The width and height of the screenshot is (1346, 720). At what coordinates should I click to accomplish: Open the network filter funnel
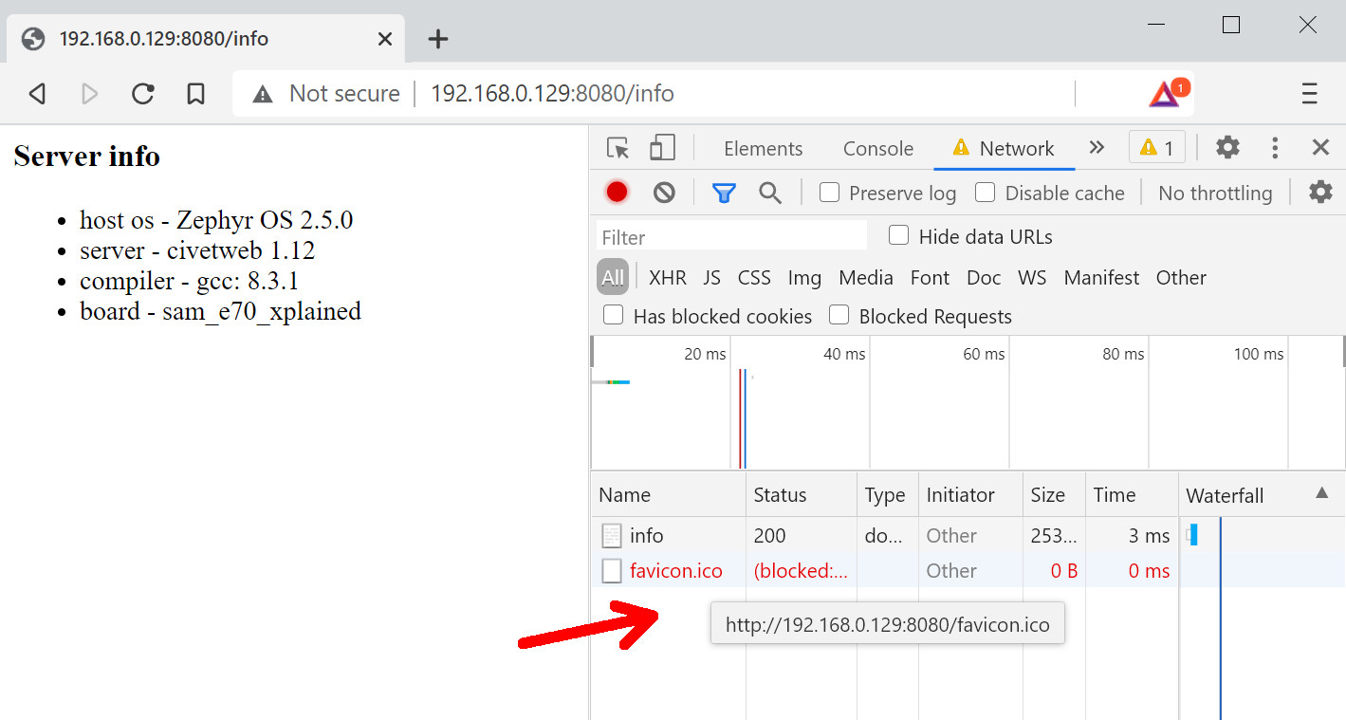click(x=724, y=192)
